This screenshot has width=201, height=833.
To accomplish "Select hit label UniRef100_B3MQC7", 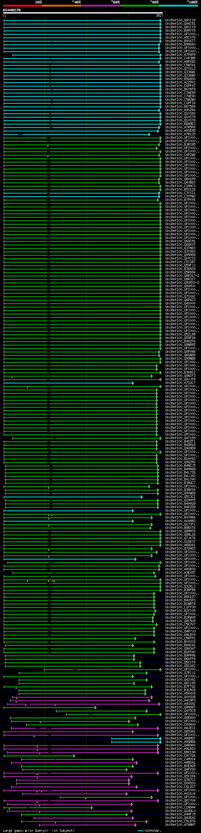I will 180,483.
